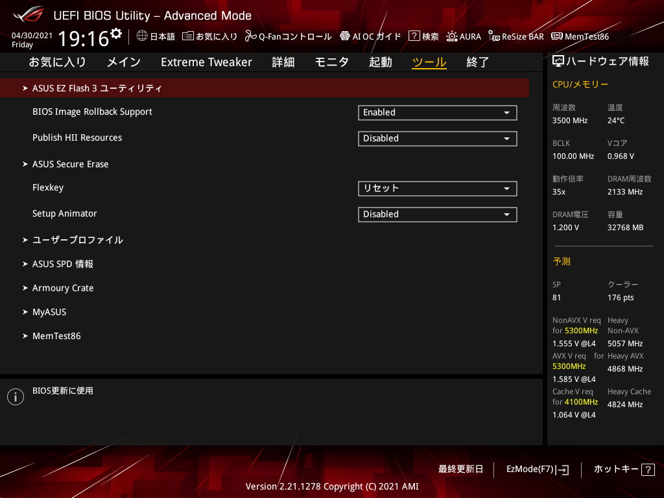Click the 1.200 V DRAM voltage value
This screenshot has height=498, width=664.
click(565, 228)
